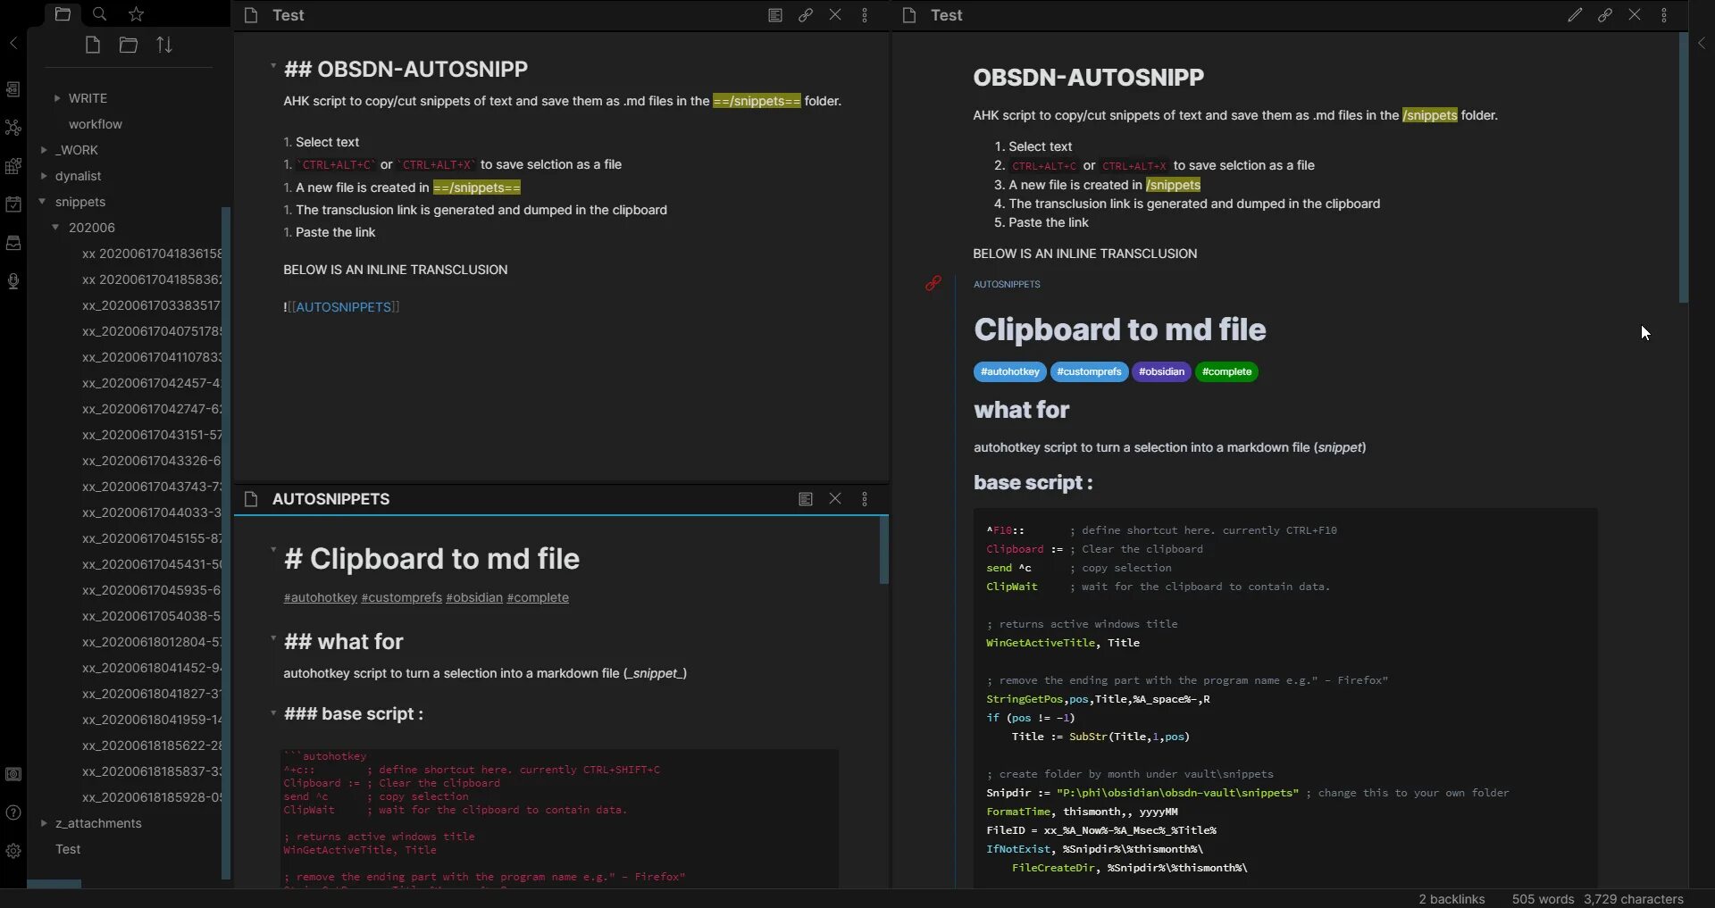Fold the Clipboard to md file heading
1715x908 pixels.
[x=273, y=550]
